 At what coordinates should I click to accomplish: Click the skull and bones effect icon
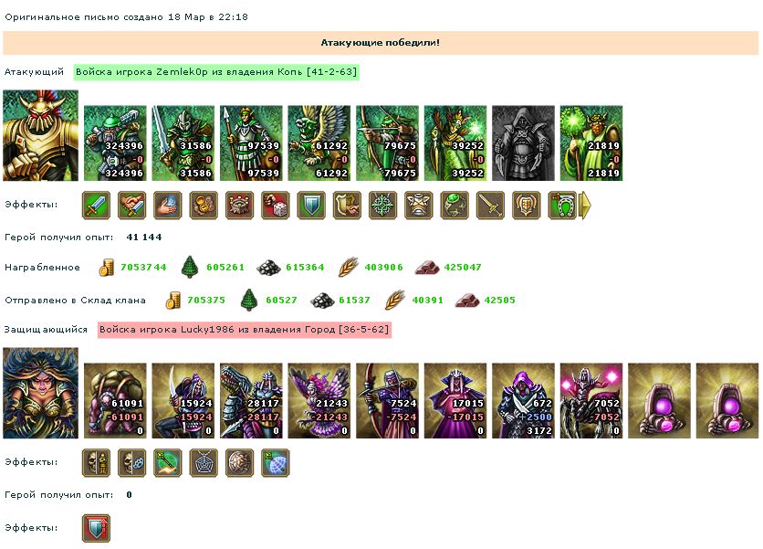tap(96, 463)
